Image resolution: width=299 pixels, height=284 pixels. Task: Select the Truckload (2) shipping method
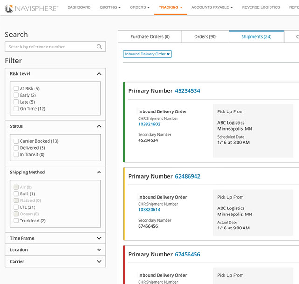point(16,221)
